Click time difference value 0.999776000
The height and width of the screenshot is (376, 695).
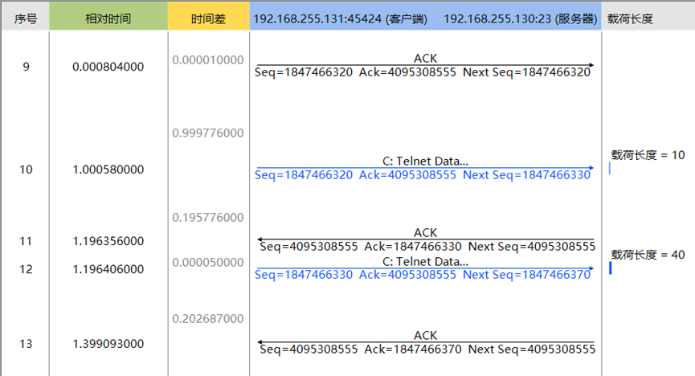tap(207, 133)
